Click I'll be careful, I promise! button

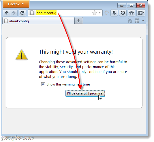[x=85, y=93]
